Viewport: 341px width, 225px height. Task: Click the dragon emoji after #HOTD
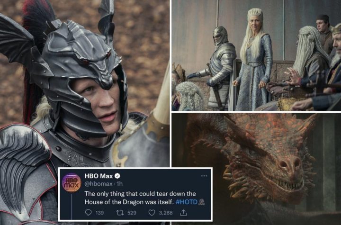(201, 202)
